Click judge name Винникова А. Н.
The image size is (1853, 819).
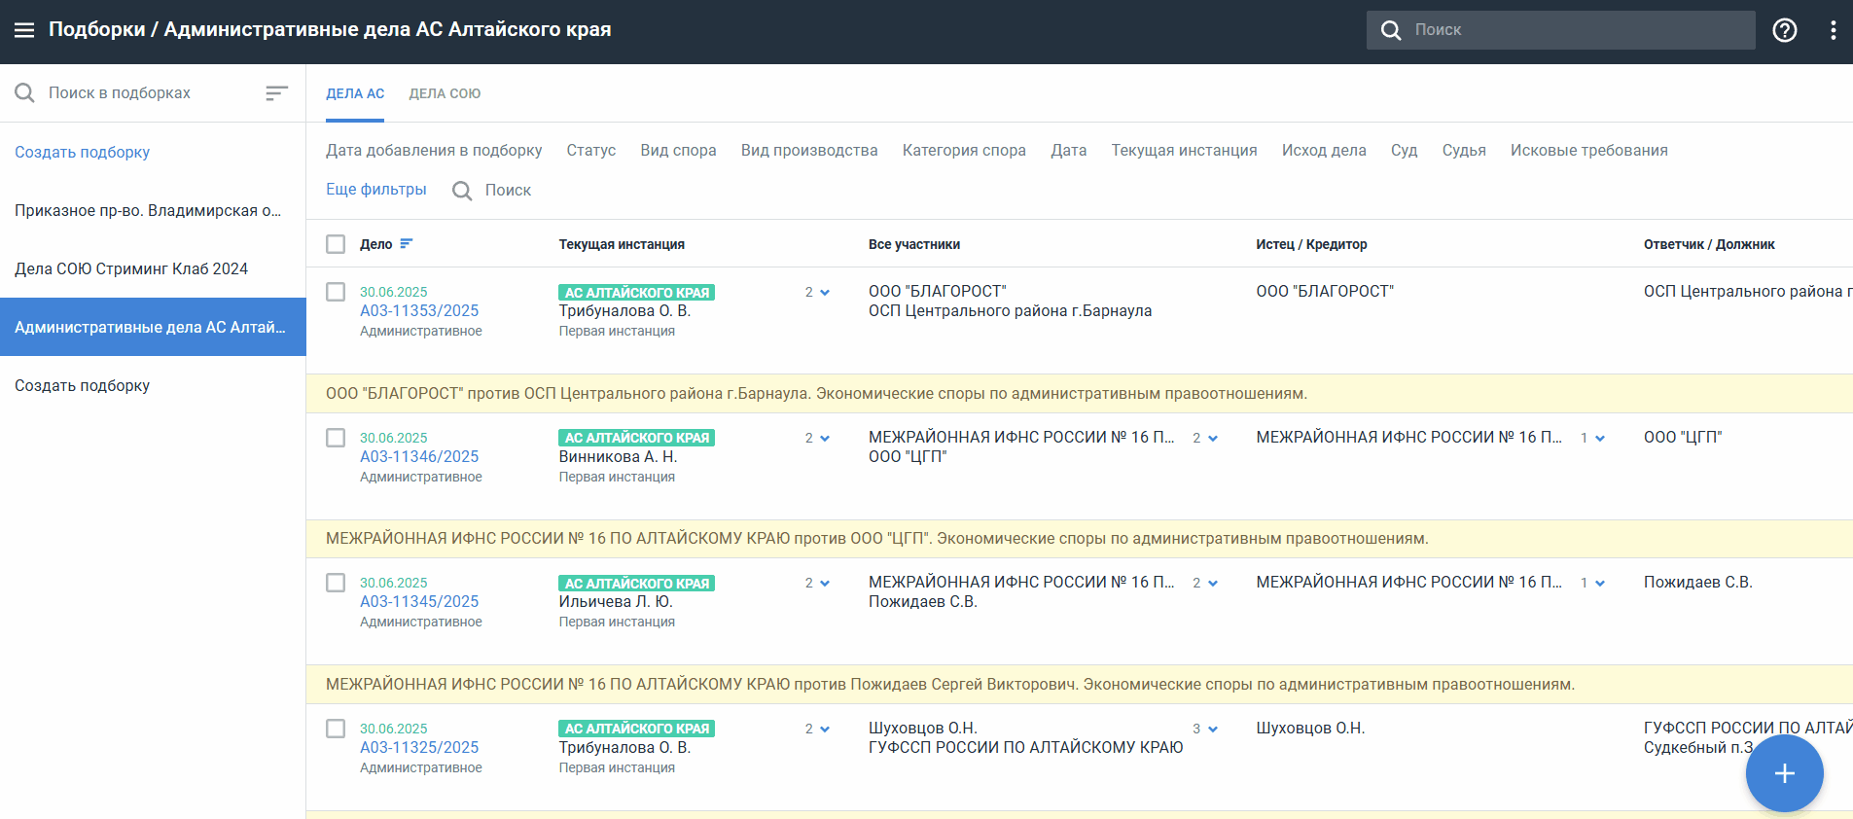tap(618, 456)
